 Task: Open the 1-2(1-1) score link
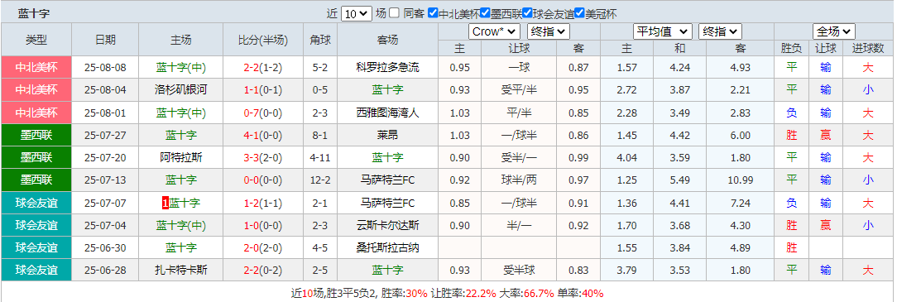coord(262,203)
